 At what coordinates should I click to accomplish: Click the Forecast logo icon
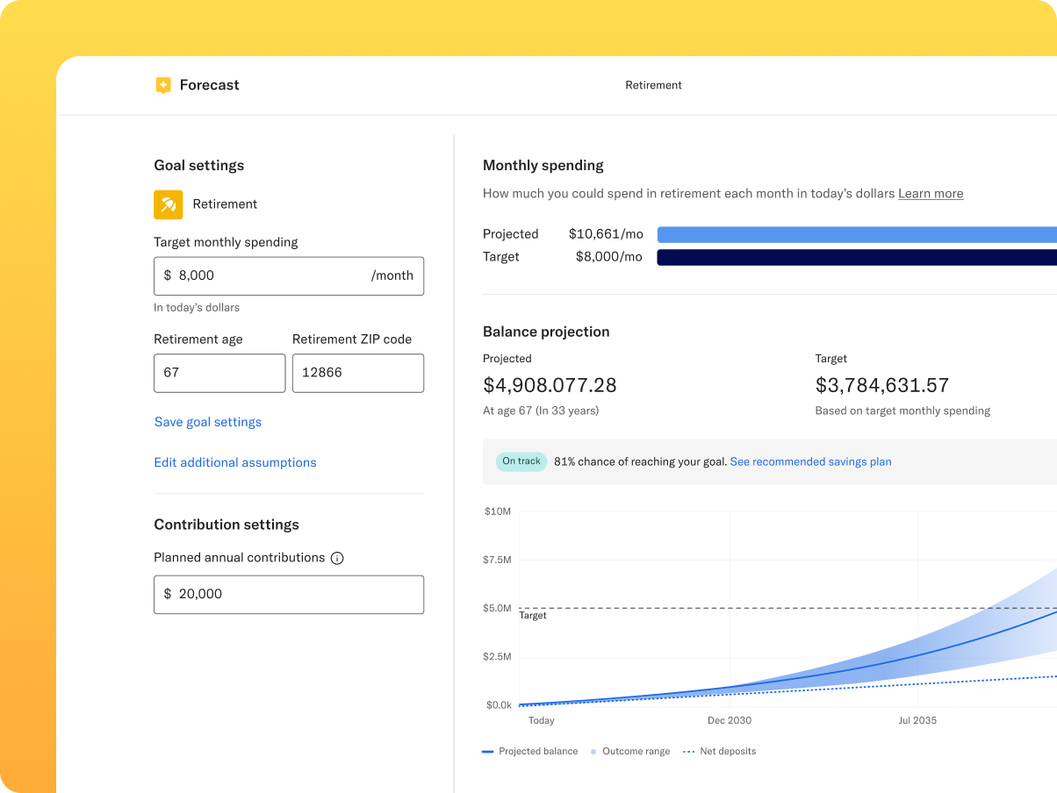163,85
